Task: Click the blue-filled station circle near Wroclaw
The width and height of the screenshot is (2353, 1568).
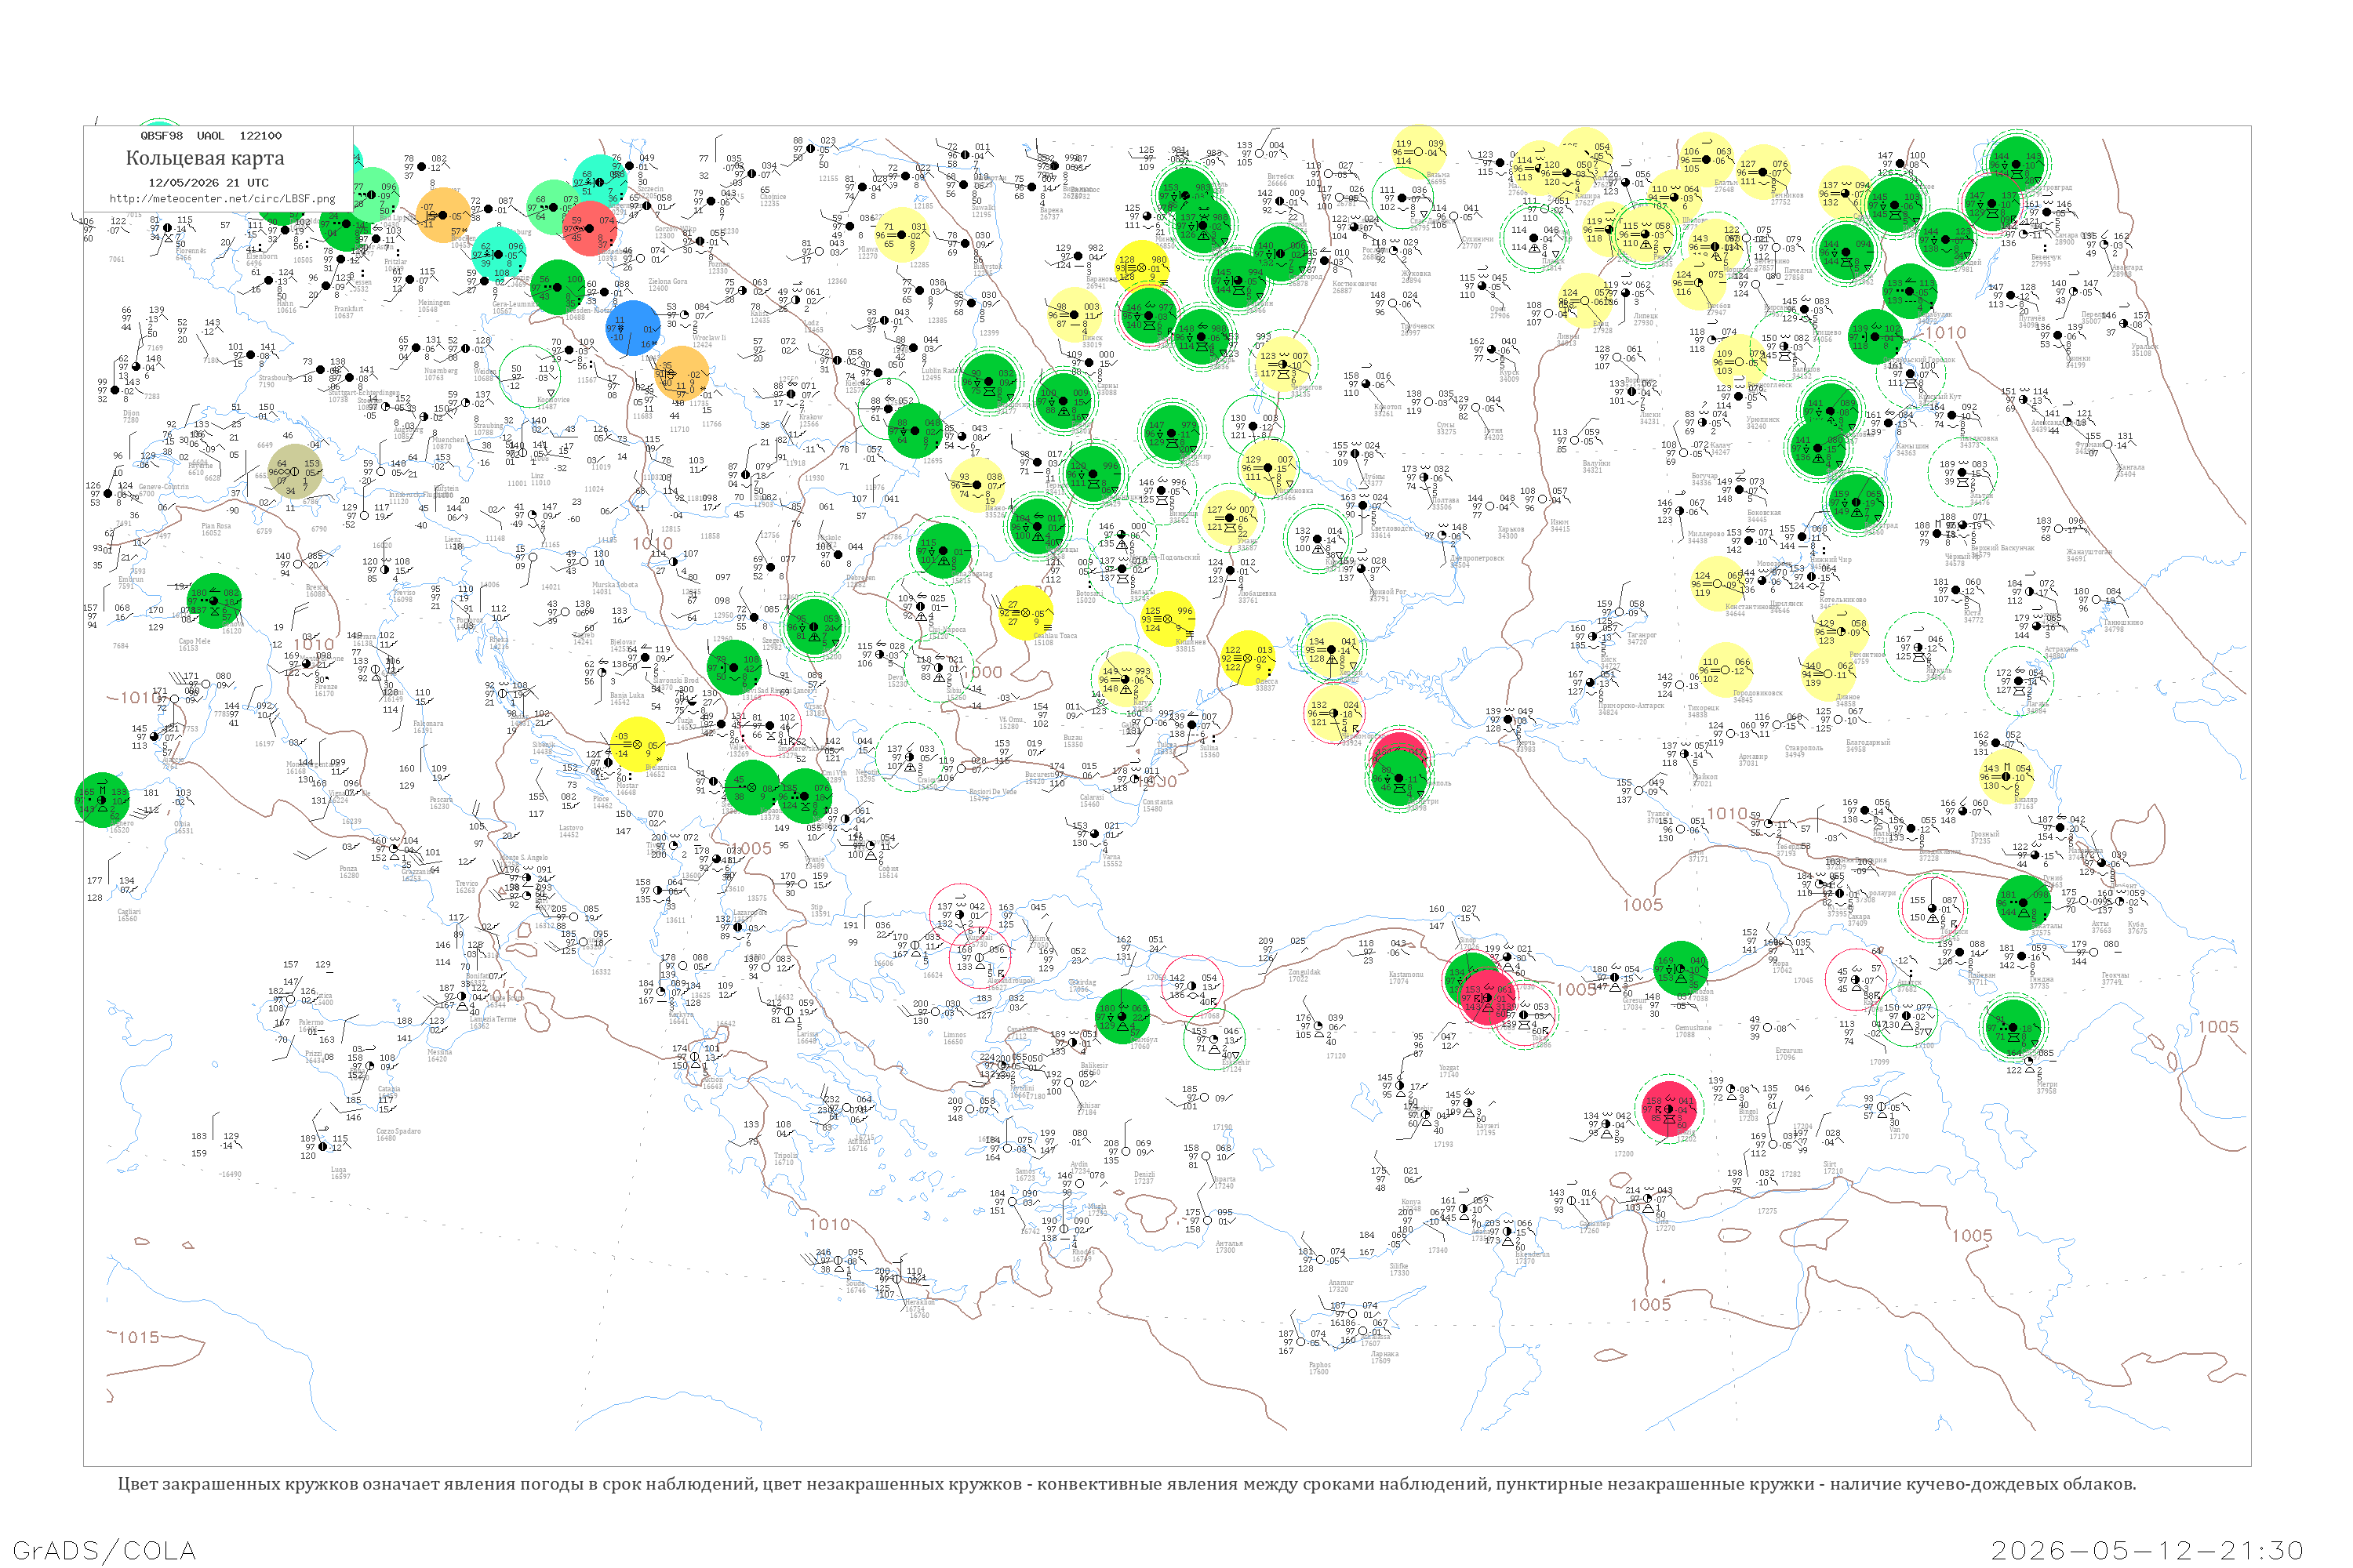Action: click(632, 328)
